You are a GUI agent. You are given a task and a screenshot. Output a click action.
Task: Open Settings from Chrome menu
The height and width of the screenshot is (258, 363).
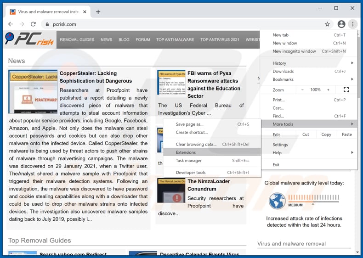280,145
